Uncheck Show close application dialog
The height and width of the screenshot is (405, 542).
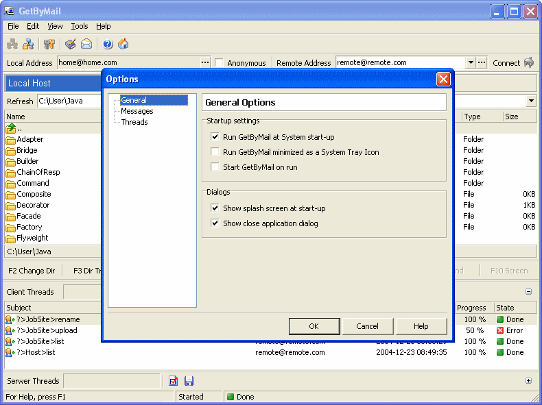click(215, 223)
